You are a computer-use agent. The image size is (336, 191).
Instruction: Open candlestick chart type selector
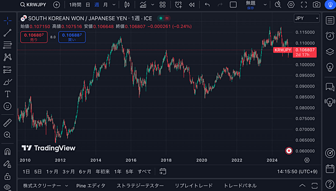127,4
